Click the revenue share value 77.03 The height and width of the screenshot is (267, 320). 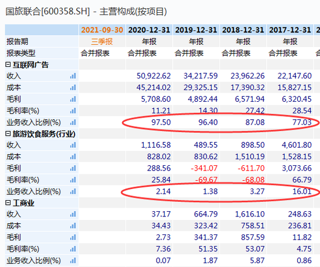tap(302, 122)
